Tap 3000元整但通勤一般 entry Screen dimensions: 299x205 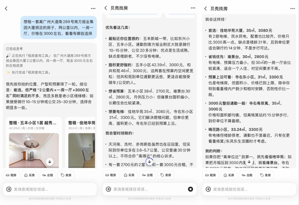tap(248, 112)
